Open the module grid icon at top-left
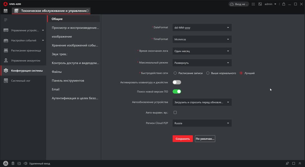 click(6, 11)
